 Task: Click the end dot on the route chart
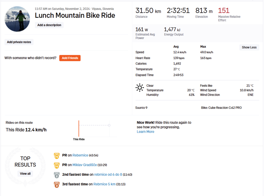109,125
